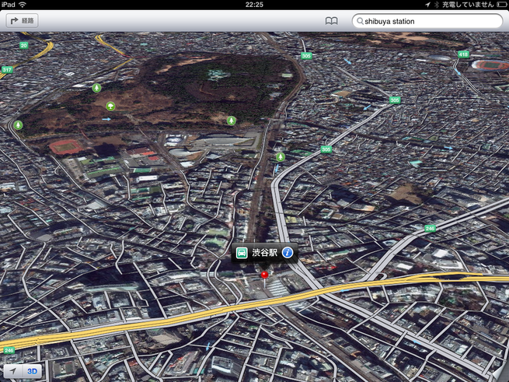Tap the 22:25 clock in status bar
Viewport: 509px width, 382px height.
[254, 5]
